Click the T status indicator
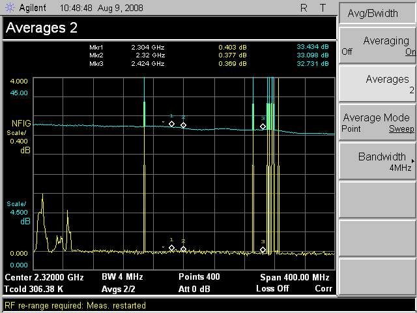417x313 pixels. [323, 8]
